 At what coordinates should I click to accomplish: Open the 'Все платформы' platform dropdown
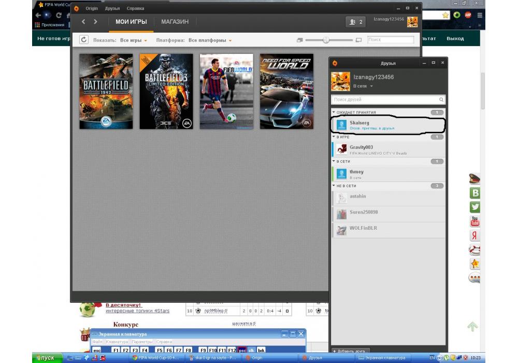pyautogui.click(x=210, y=40)
